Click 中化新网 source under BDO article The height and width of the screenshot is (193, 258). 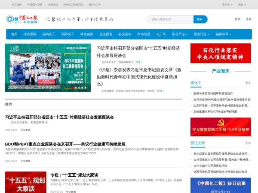(25, 161)
